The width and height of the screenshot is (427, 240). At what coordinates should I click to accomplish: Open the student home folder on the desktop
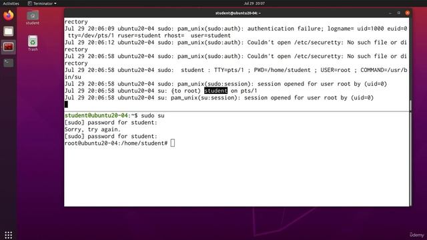click(x=33, y=17)
